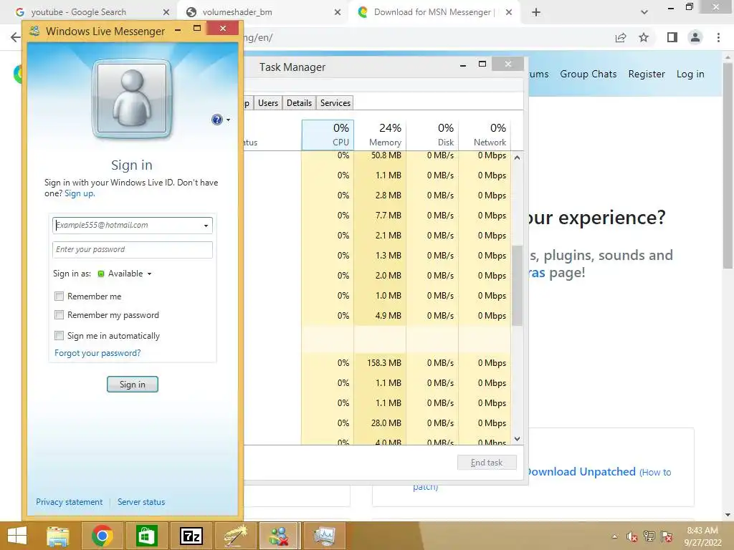Screen dimensions: 734x550
Task: Open the Messenger help menu icon
Action: [x=216, y=120]
